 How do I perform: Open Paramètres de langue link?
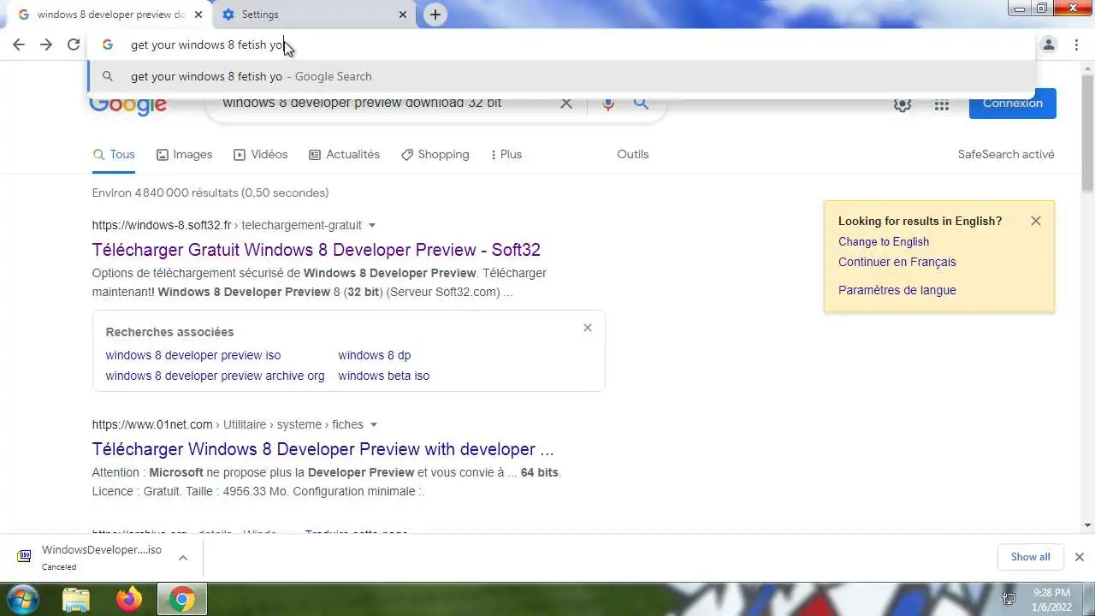(x=897, y=290)
